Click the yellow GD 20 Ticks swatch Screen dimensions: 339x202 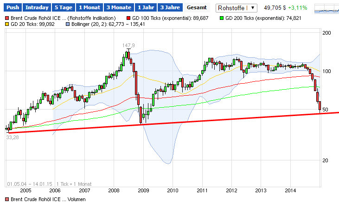[x=7, y=24]
